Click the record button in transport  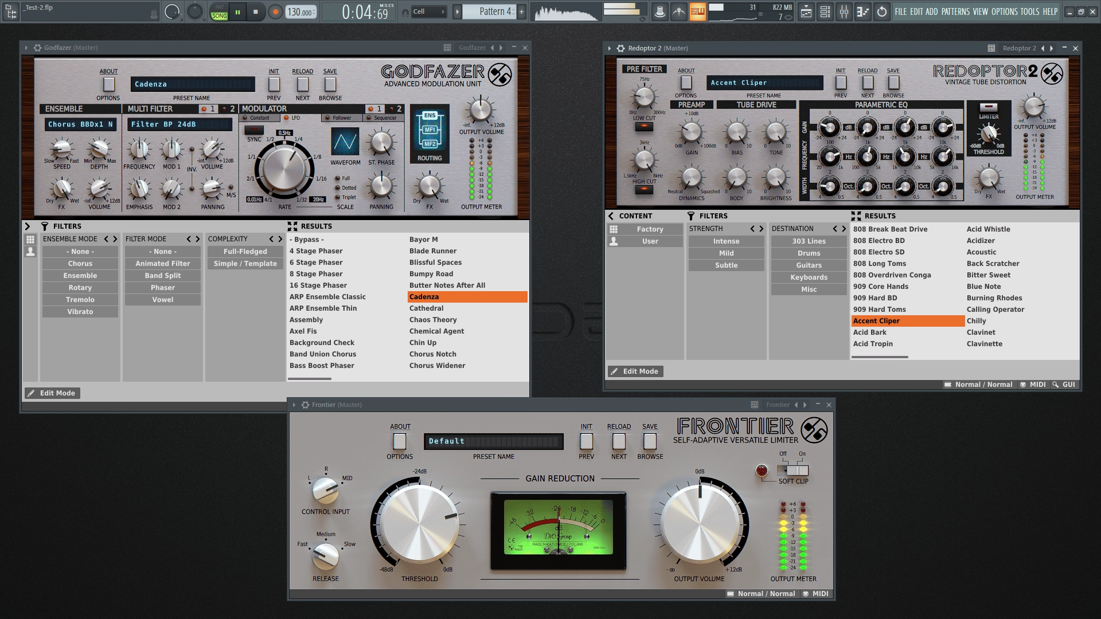[x=275, y=12]
